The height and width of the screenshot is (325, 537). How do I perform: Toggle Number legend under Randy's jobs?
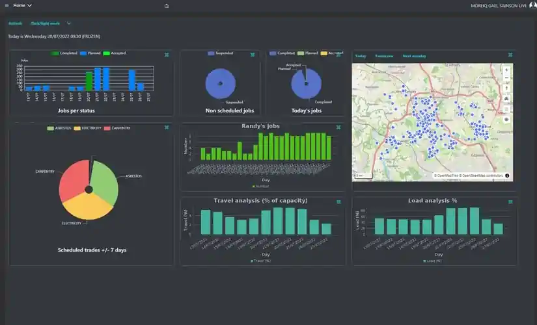(x=260, y=187)
